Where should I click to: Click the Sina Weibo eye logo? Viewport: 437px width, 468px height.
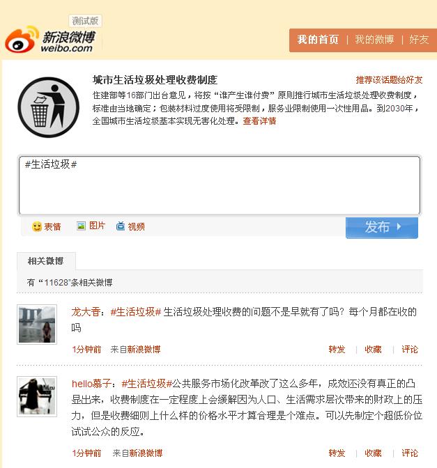tap(22, 40)
